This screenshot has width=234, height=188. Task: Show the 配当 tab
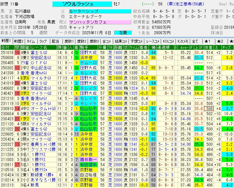click(x=55, y=41)
